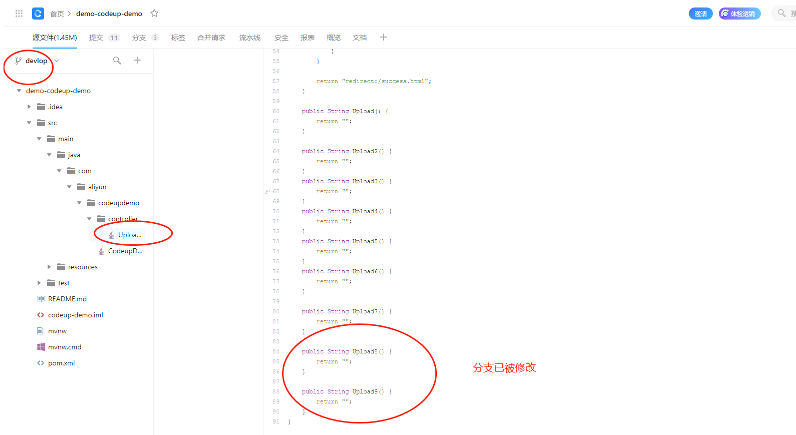Click the search magnifier in file tree panel
The width and height of the screenshot is (796, 435).
117,61
